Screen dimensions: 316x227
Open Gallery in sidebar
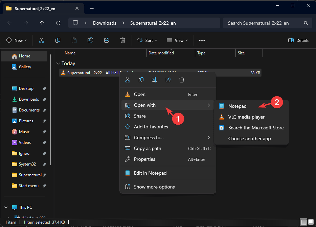(24, 67)
